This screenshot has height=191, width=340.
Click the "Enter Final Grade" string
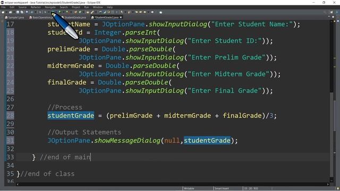(x=225, y=91)
